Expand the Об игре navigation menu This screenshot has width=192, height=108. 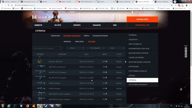click(62, 25)
